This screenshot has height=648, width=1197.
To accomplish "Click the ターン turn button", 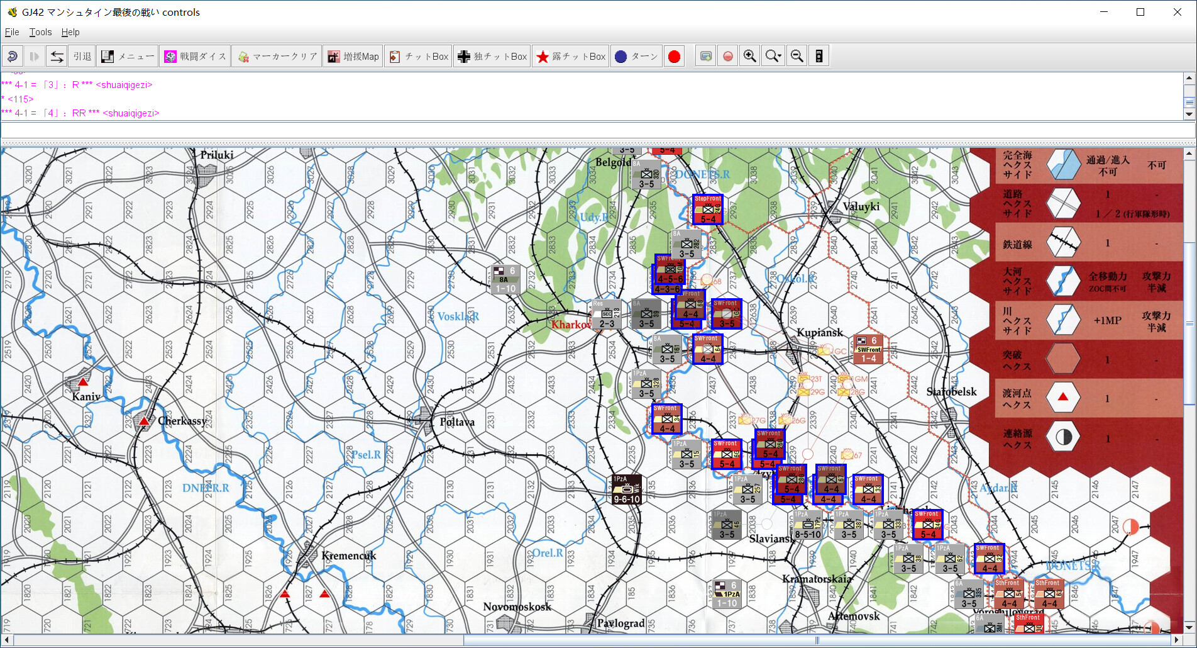I will click(636, 57).
